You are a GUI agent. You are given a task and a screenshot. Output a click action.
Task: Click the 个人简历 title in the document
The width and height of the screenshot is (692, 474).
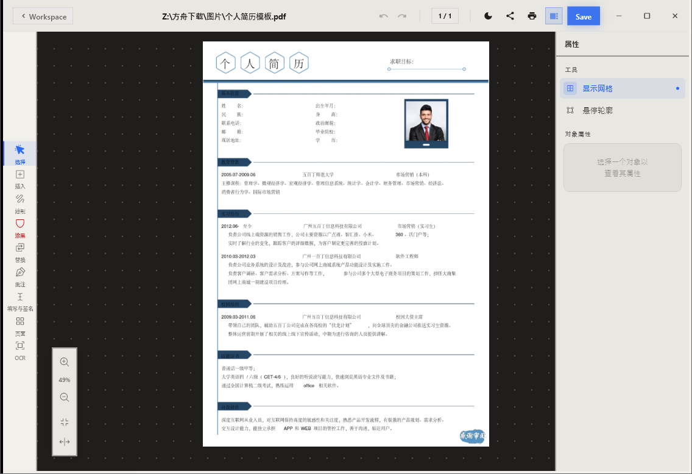pyautogui.click(x=262, y=63)
